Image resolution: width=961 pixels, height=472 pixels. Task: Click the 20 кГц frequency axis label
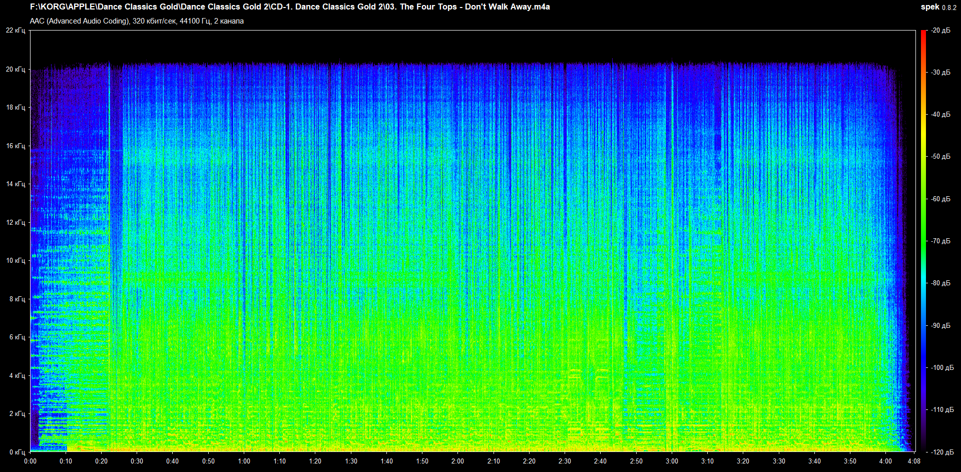16,69
